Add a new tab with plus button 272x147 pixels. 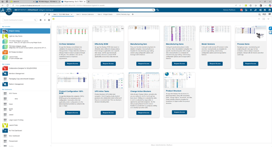tap(133, 14)
